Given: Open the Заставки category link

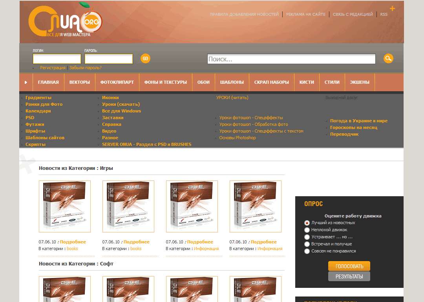Looking at the screenshot, I should pos(113,118).
